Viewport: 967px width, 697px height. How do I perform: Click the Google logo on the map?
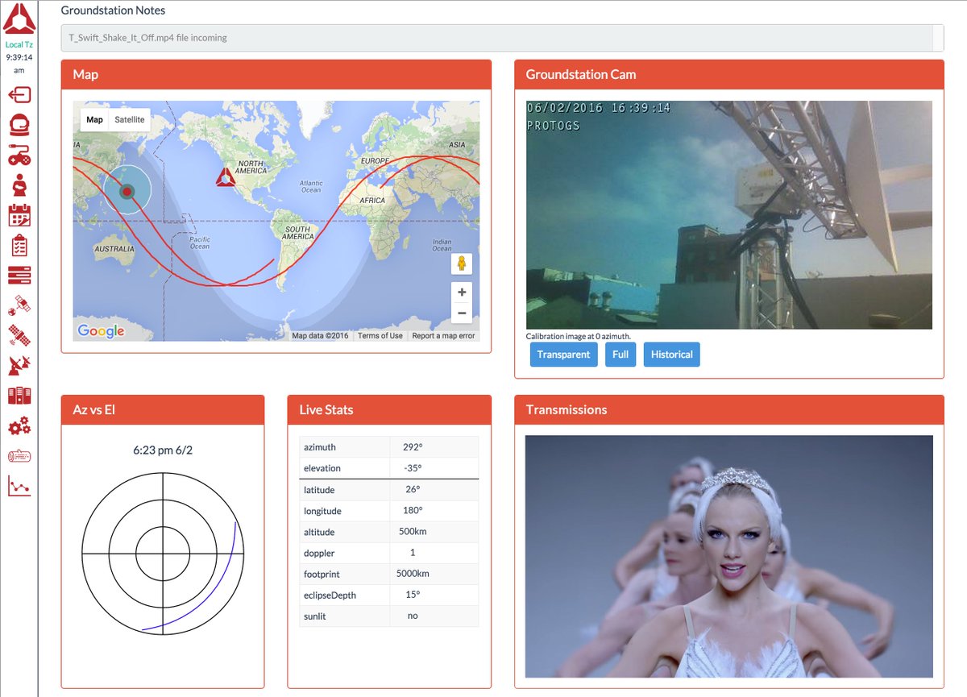(101, 330)
